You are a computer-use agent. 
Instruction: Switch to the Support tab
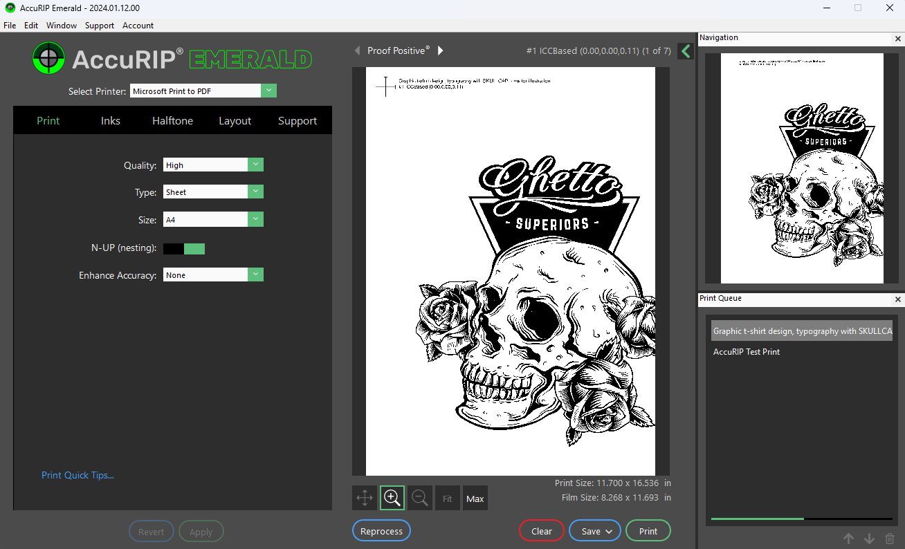298,120
